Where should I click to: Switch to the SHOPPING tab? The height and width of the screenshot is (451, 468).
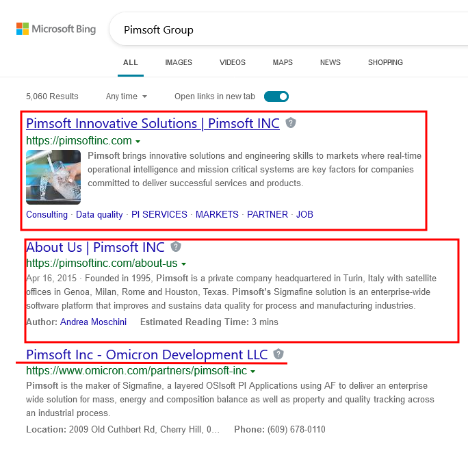coord(385,62)
